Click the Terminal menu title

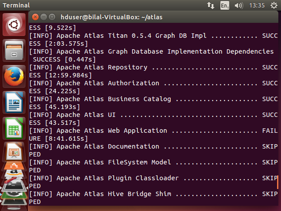pyautogui.click(x=15, y=6)
